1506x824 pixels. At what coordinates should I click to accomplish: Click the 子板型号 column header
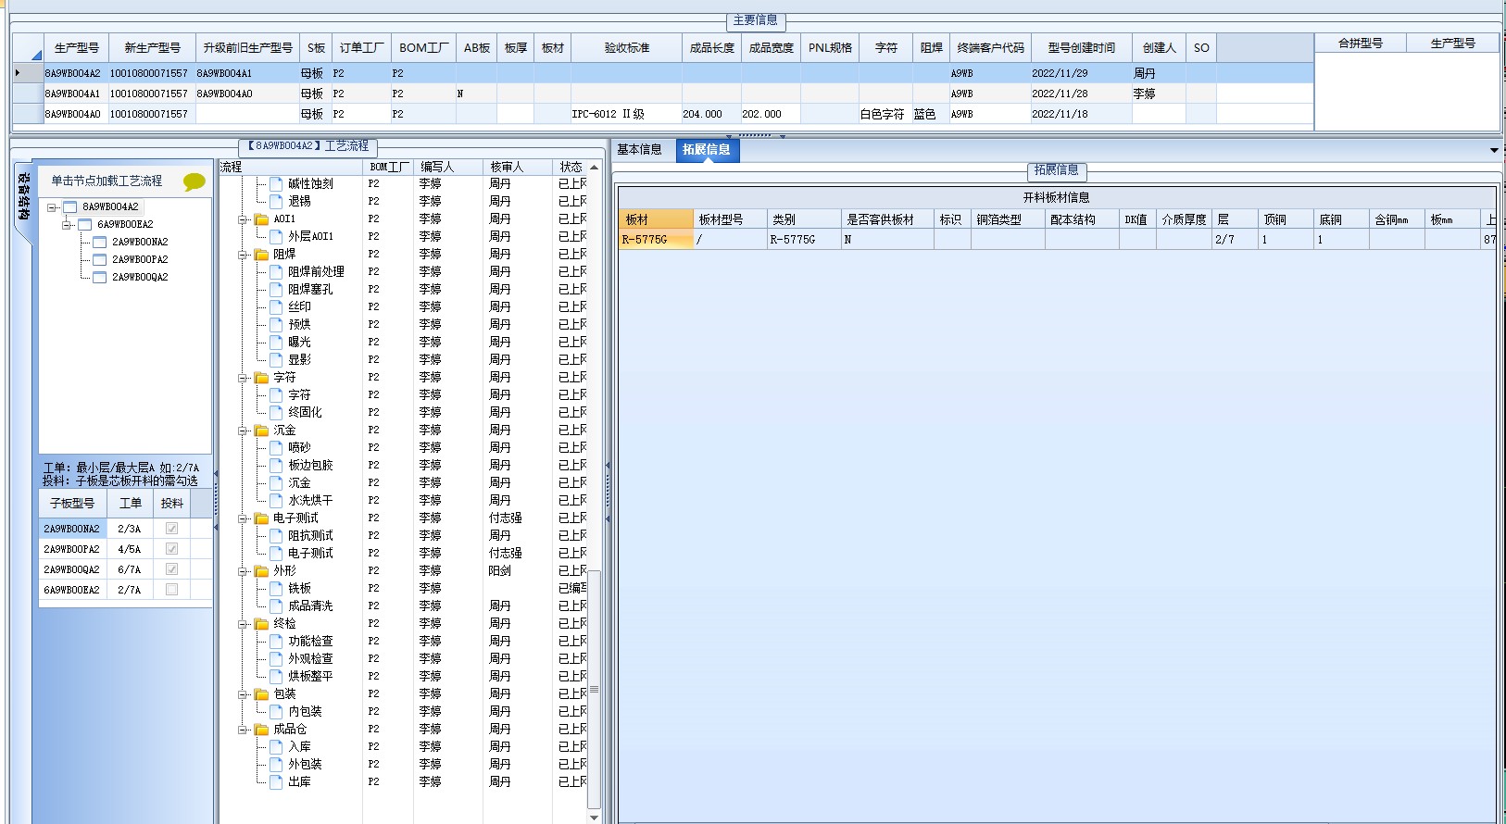(x=72, y=504)
